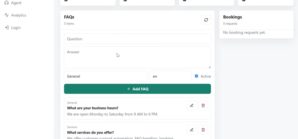Select 'What are your business hours?' entry

tap(93, 108)
